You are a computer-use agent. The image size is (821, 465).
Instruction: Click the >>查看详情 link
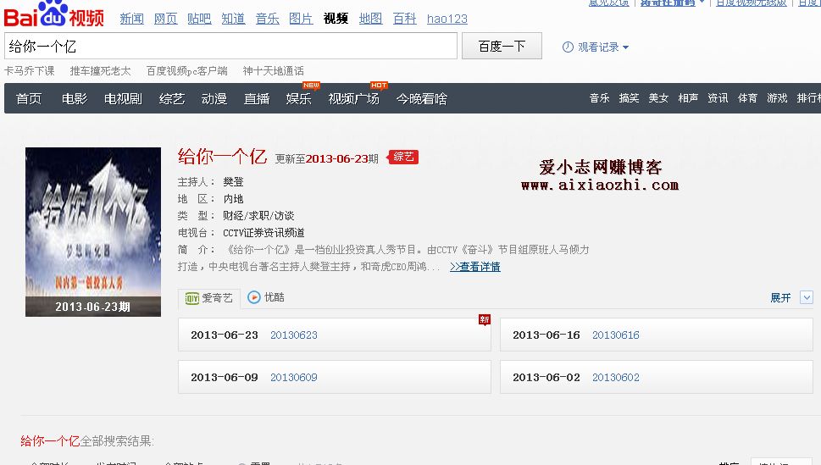475,267
